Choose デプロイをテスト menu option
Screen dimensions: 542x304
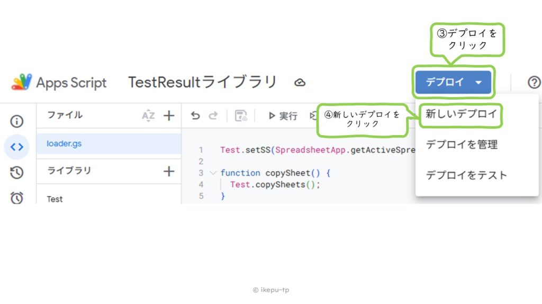[x=466, y=175]
